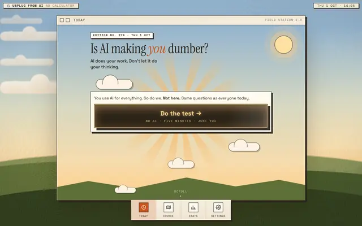
Task: Click the first square window control button
Action: tap(62, 20)
